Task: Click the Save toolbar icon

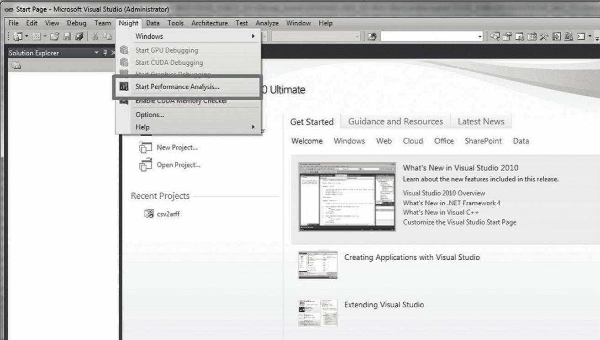Action: coord(67,36)
